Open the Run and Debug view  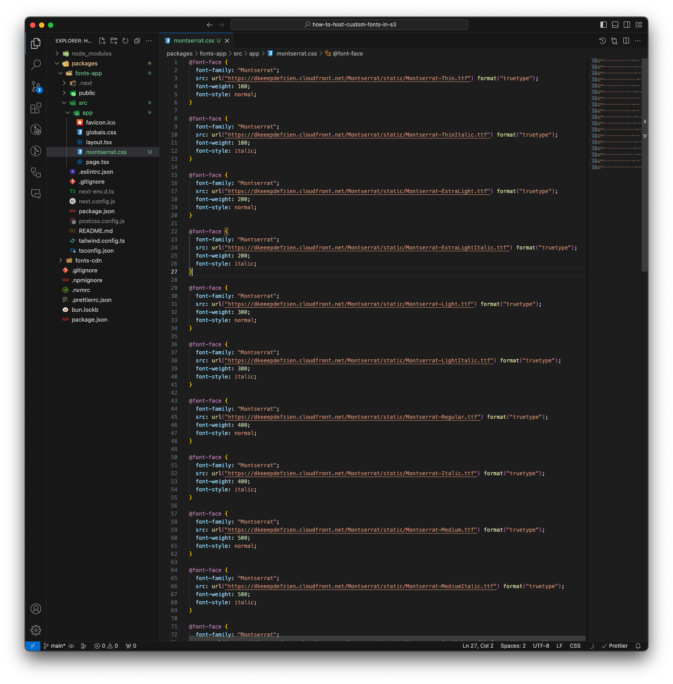click(x=36, y=129)
